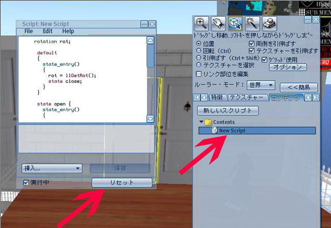Minimize the Script: New Script window
This screenshot has width=331, height=228.
coord(144,24)
